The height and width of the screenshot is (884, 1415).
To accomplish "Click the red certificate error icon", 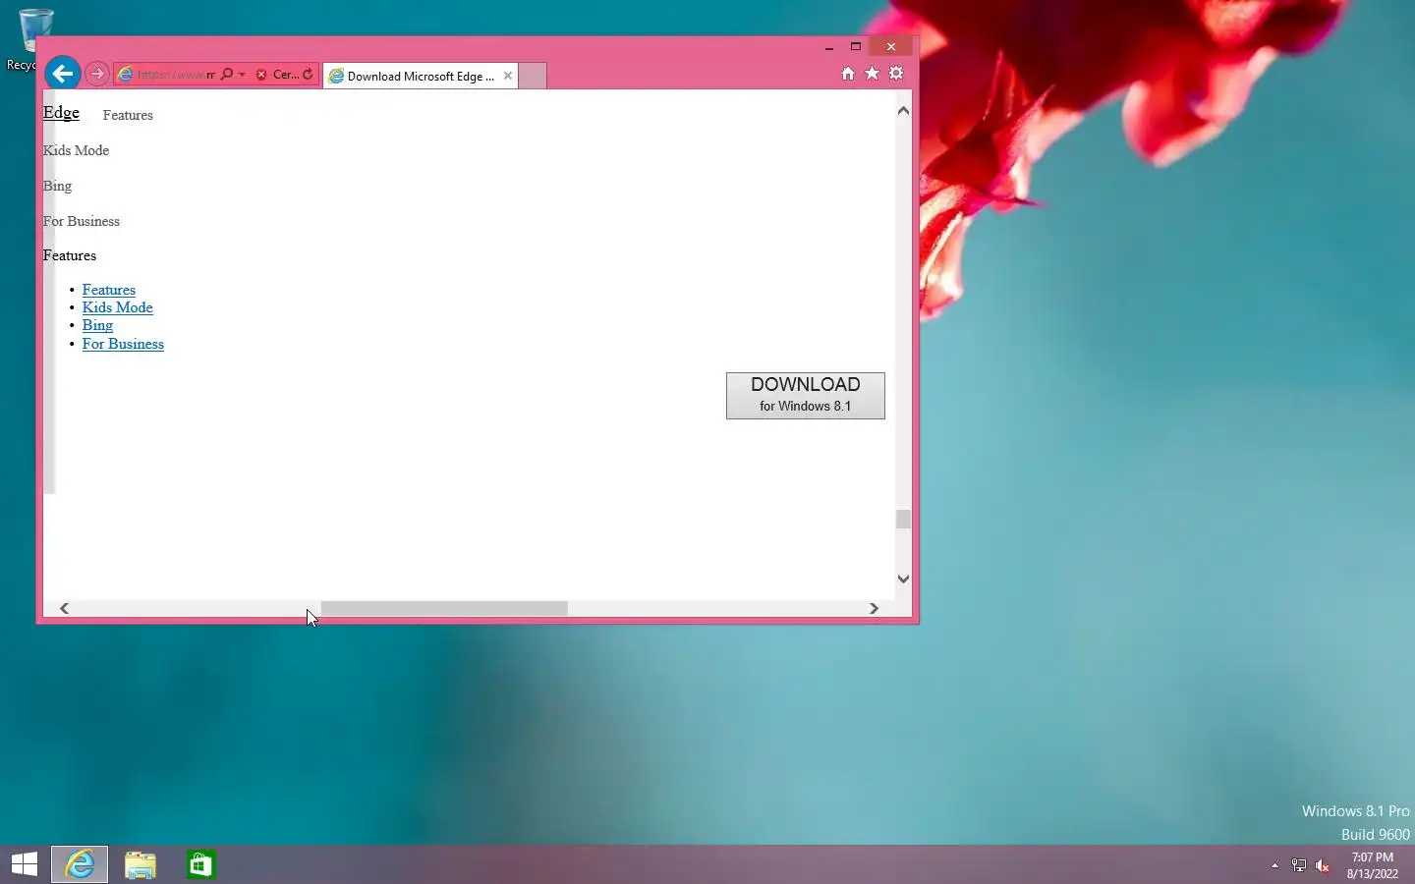I will (x=261, y=75).
